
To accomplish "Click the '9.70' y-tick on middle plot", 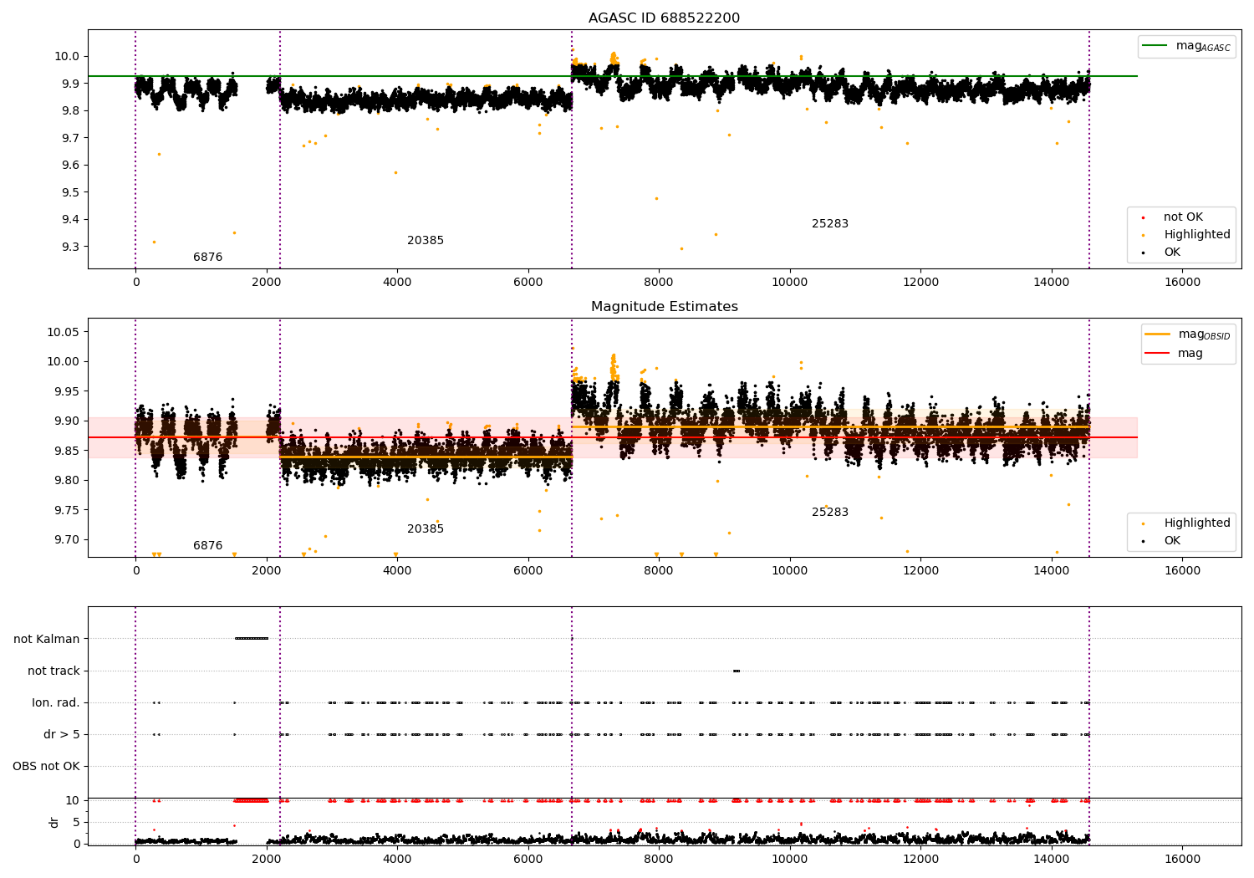I will [67, 539].
